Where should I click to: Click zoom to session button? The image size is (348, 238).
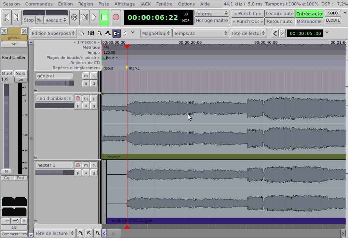pos(97,233)
